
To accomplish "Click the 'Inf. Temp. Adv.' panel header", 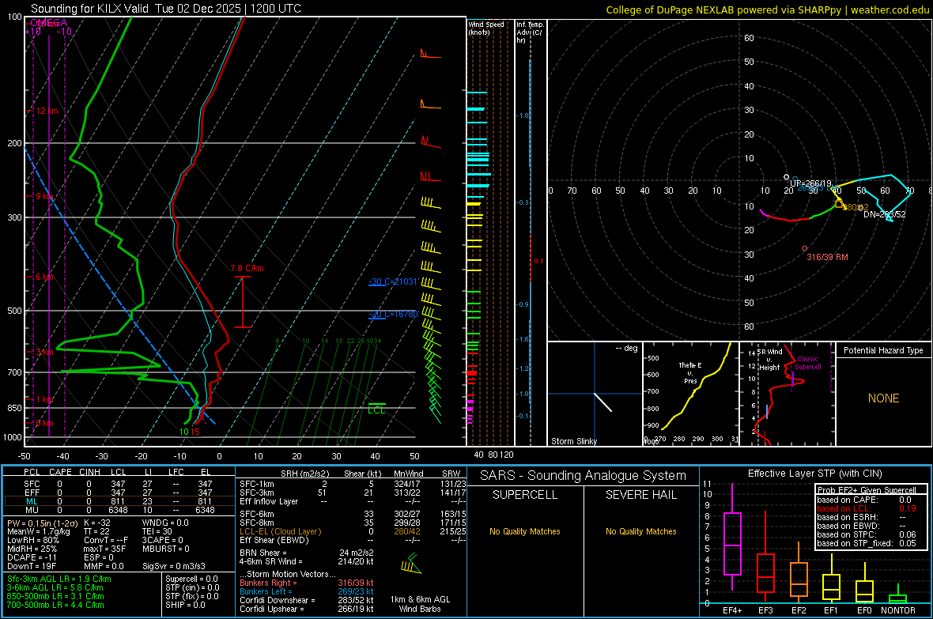I will (x=530, y=32).
